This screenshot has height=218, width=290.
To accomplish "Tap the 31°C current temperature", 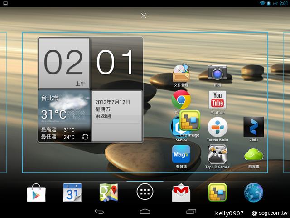I will 53,114.
